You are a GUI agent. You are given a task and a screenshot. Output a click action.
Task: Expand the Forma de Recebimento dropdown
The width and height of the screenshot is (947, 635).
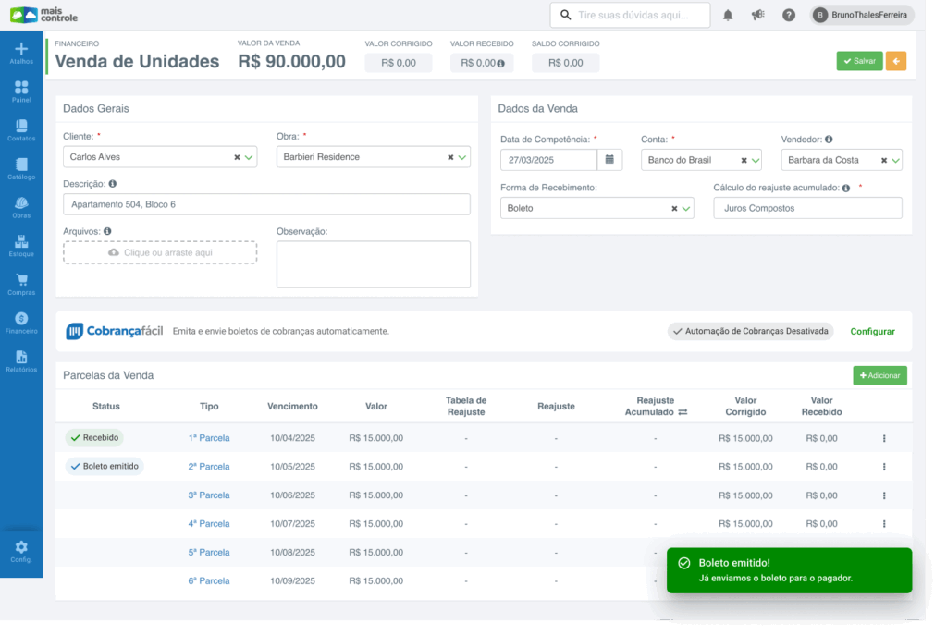[x=686, y=209]
